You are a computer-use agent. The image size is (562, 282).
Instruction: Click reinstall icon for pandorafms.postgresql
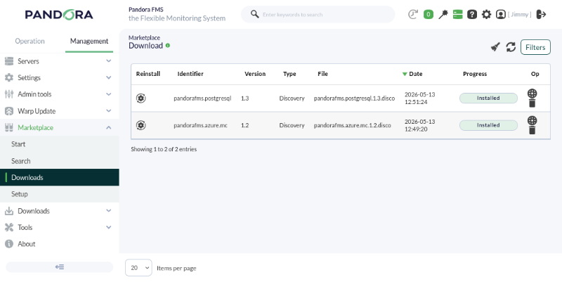(x=141, y=98)
